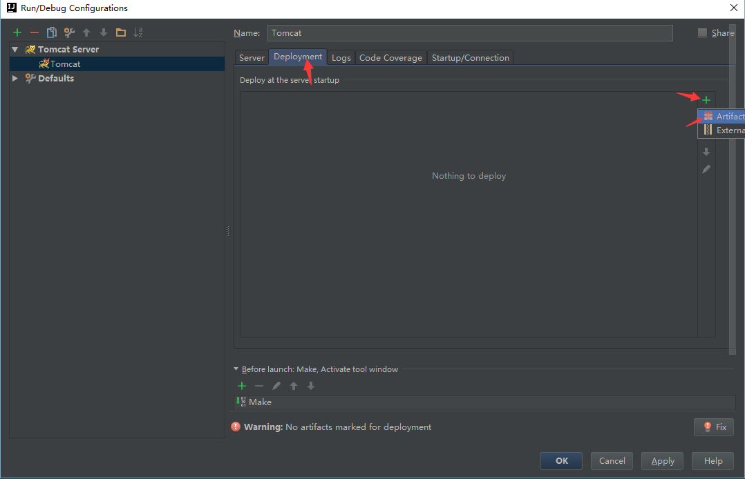Image resolution: width=745 pixels, height=479 pixels.
Task: Remove configuration with red minus icon
Action: (x=35, y=32)
